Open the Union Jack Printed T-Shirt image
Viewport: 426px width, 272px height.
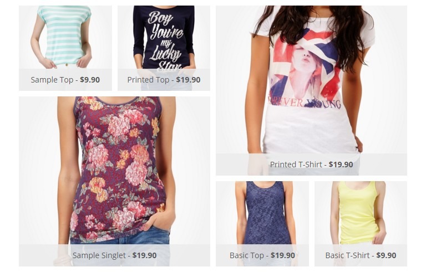[311, 80]
